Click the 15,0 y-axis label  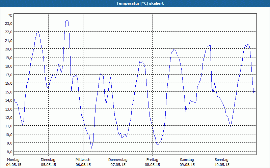tap(9, 92)
